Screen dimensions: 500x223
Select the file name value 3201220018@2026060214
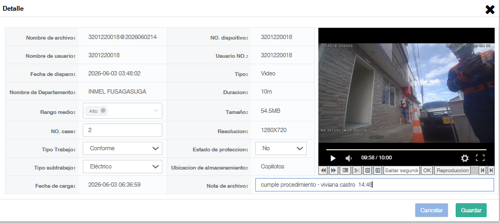[x=123, y=37]
